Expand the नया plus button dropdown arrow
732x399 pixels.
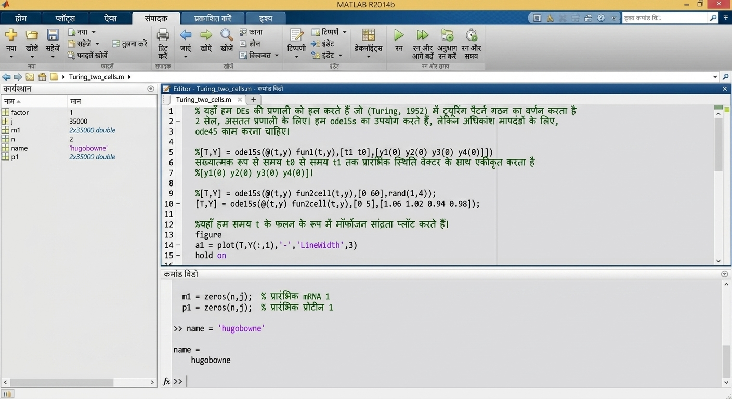click(x=11, y=57)
